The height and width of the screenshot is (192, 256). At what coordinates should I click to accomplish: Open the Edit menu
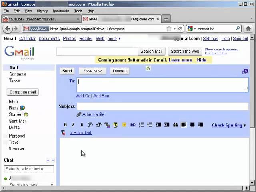coord(17,11)
